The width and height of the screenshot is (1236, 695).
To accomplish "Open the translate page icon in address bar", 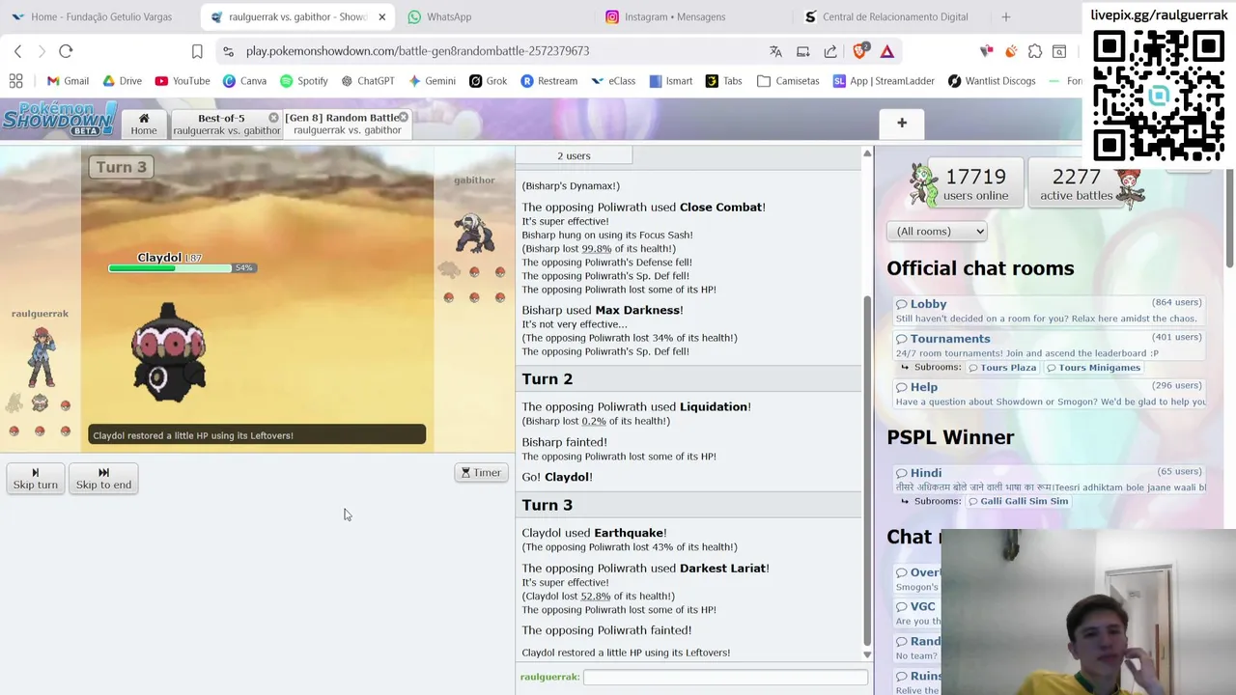I will (x=775, y=51).
